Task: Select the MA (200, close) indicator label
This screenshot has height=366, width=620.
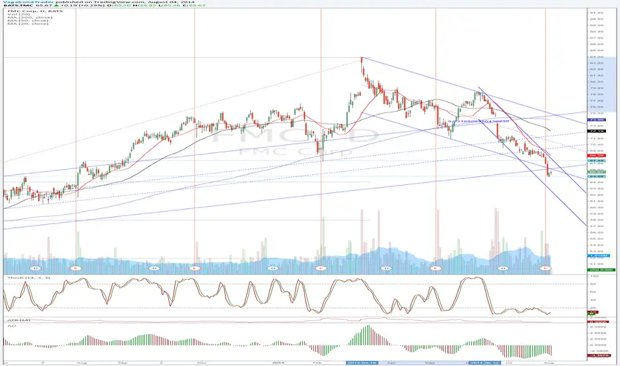Action: click(30, 17)
